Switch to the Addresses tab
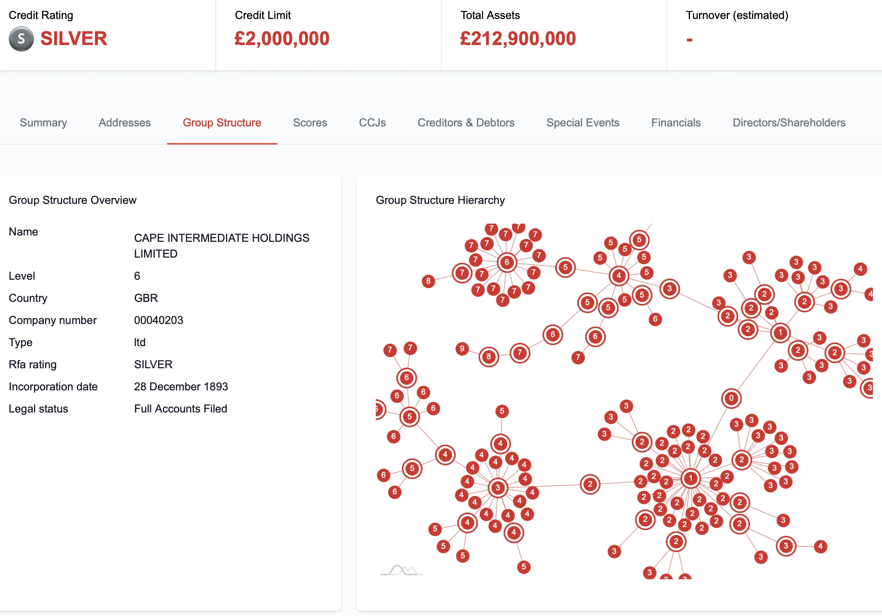This screenshot has height=616, width=882. [x=124, y=122]
